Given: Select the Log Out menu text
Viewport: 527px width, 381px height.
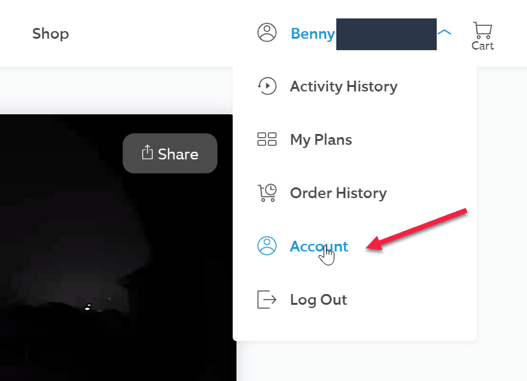Looking at the screenshot, I should [318, 300].
